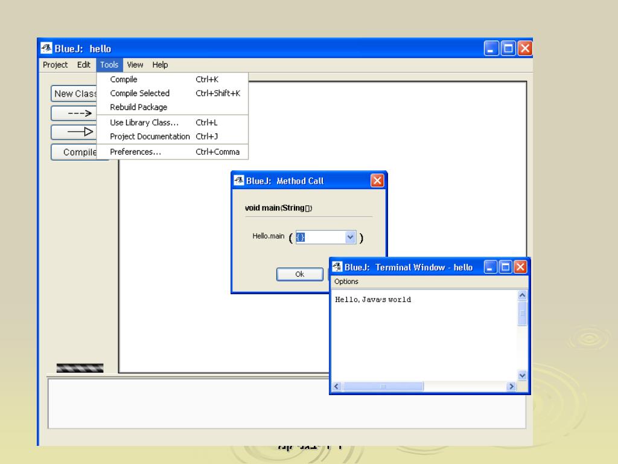Close the BlueJ hello main window
Image resolution: width=618 pixels, height=464 pixels.
(525, 48)
